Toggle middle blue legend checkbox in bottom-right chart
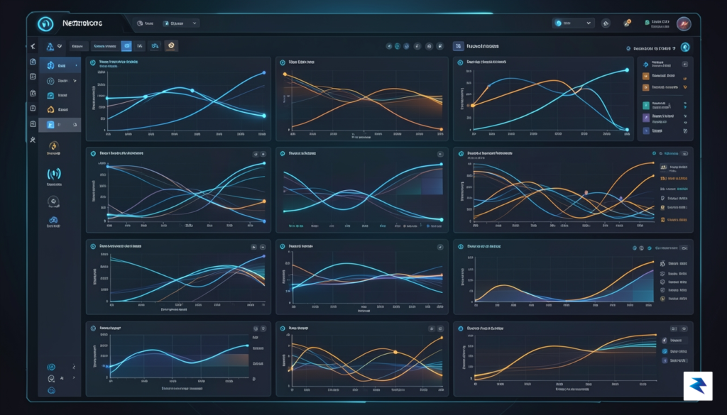The height and width of the screenshot is (415, 727). pyautogui.click(x=665, y=352)
